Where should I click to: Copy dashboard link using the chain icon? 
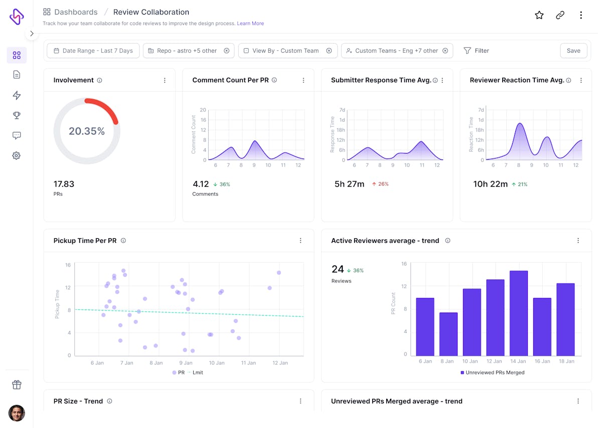click(560, 15)
